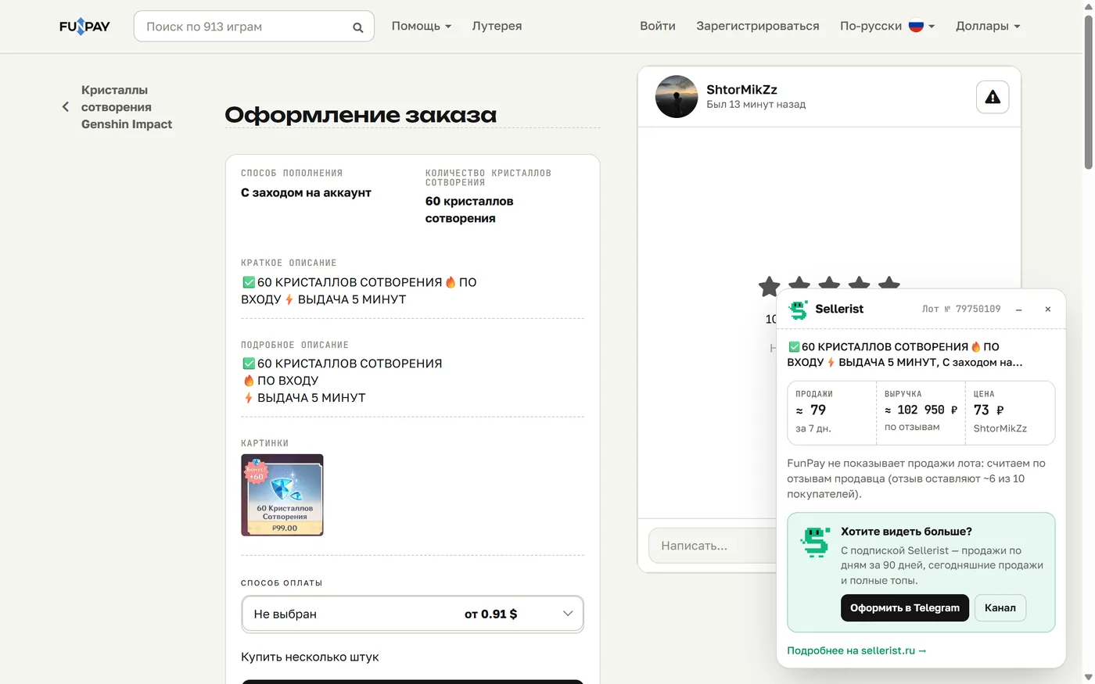Expand the payment method Не выбран select

[412, 614]
